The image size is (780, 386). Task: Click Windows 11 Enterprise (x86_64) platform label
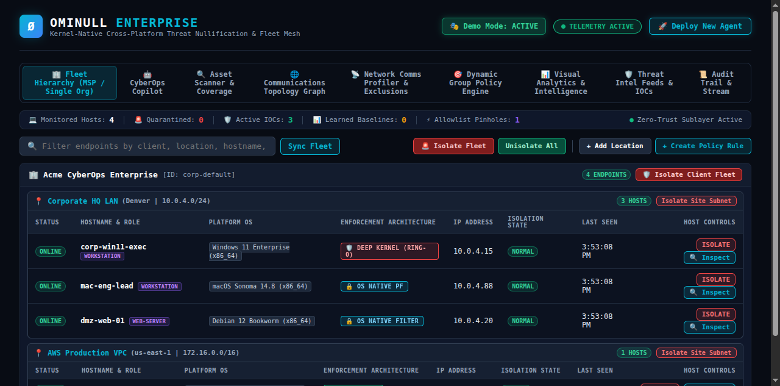click(x=250, y=251)
